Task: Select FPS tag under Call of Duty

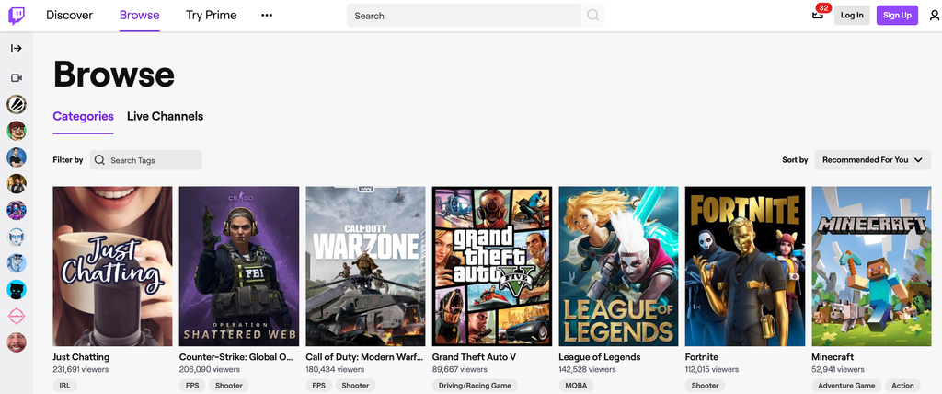Action: [319, 386]
